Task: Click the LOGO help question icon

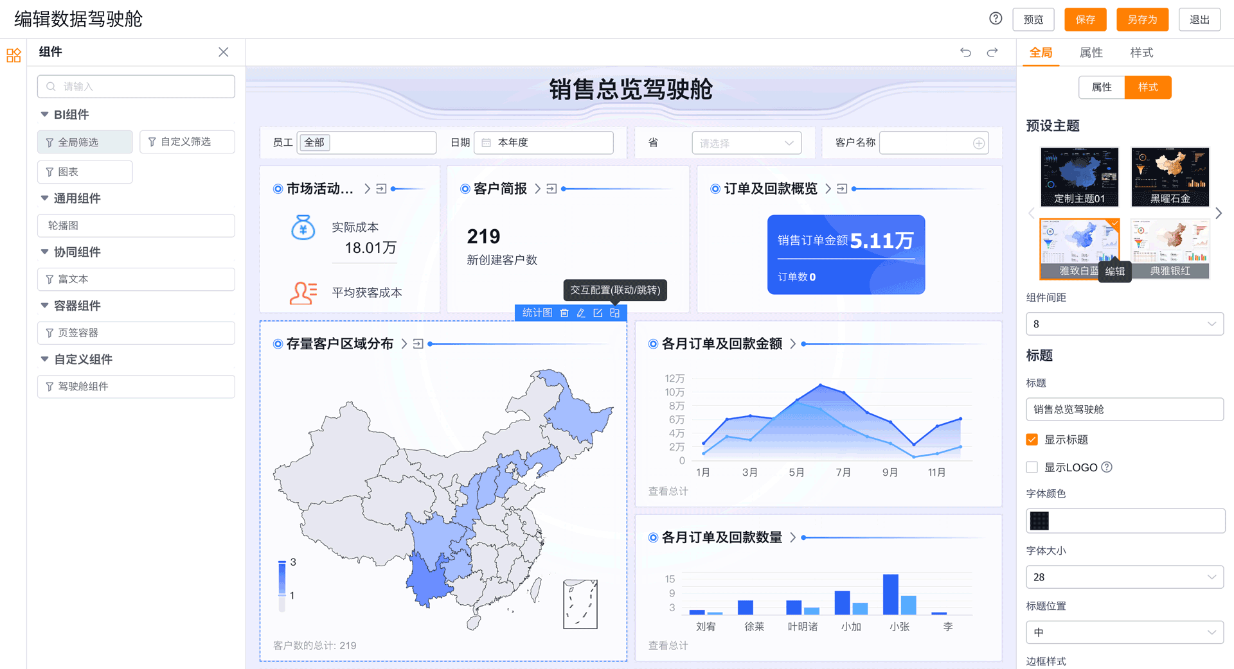Action: [1107, 467]
